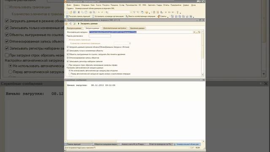
Task: Open the file name history dropdown arrow
Action: (x=194, y=32)
